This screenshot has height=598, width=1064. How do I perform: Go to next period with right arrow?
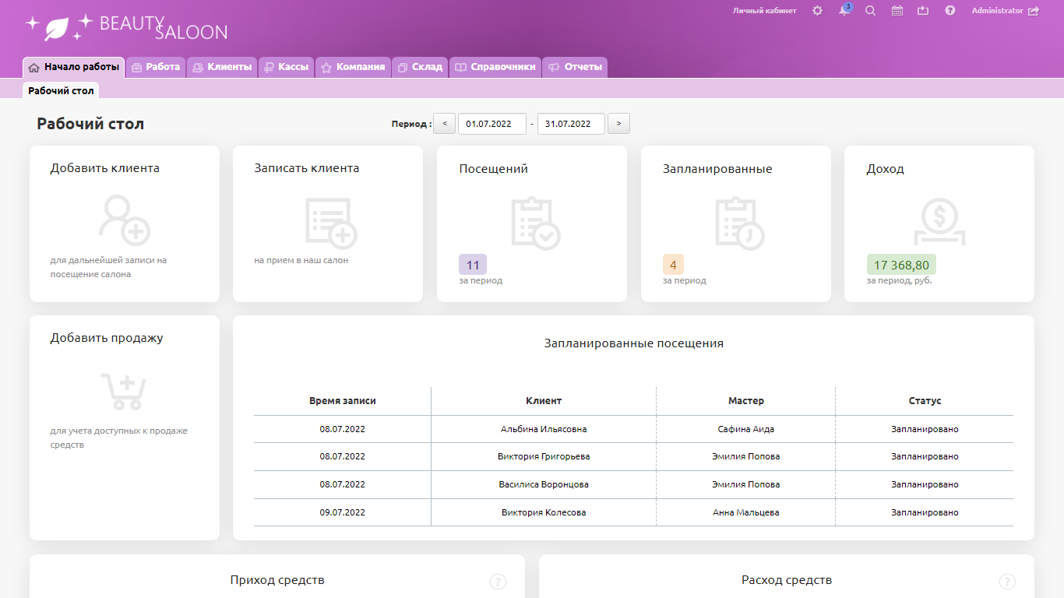(x=618, y=124)
